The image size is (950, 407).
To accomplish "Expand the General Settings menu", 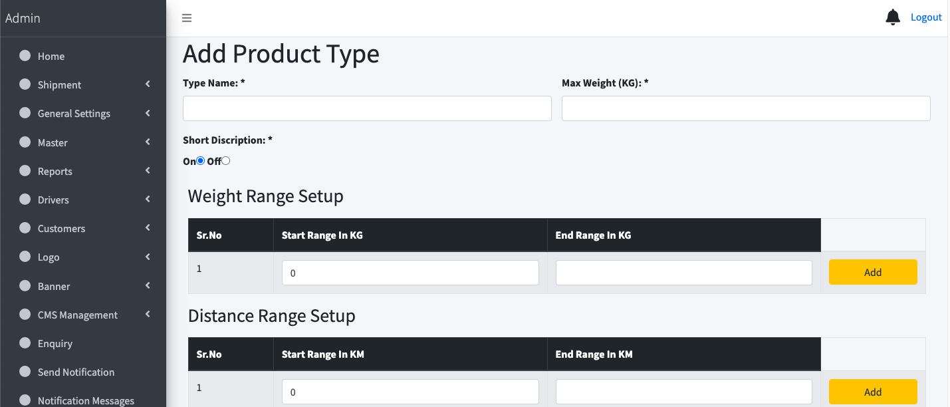I will coord(73,113).
